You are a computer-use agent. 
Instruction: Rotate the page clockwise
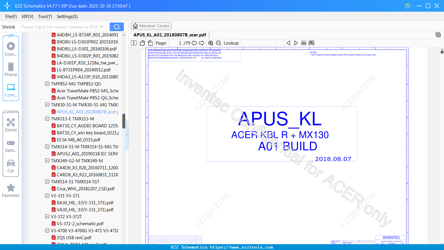[x=150, y=43]
